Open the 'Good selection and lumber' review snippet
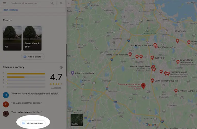This screenshot has height=129, width=197. 26,112
